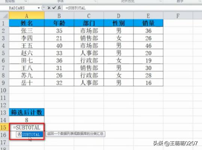Open Insert Function fx dialog

tap(59, 8)
